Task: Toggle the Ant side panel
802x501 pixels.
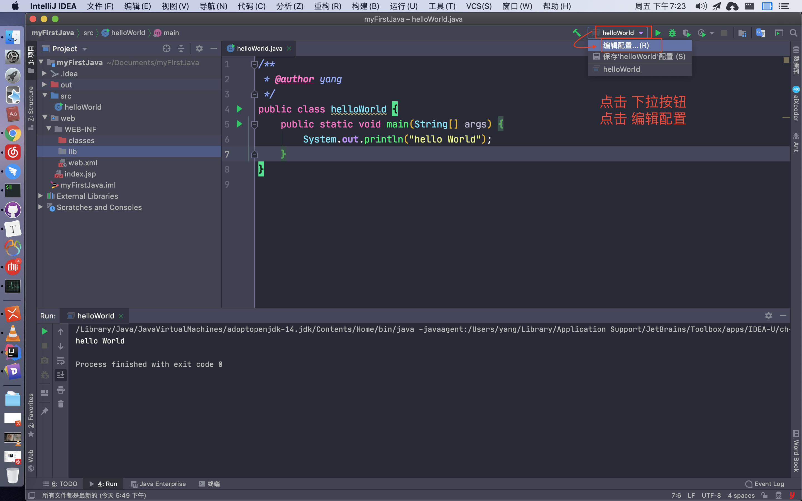Action: 796,142
